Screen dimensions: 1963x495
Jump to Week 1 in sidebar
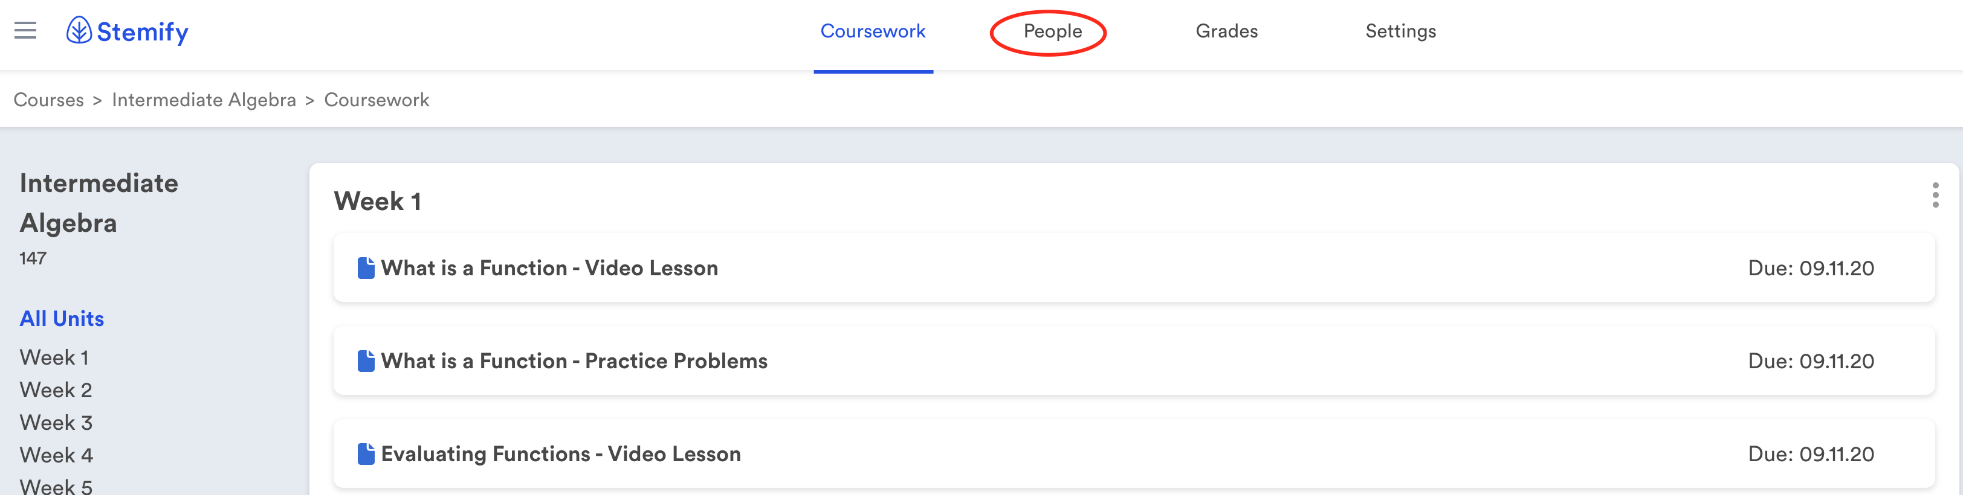(x=54, y=357)
